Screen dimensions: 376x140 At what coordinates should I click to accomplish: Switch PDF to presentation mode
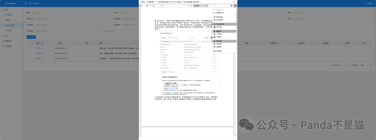point(232,6)
